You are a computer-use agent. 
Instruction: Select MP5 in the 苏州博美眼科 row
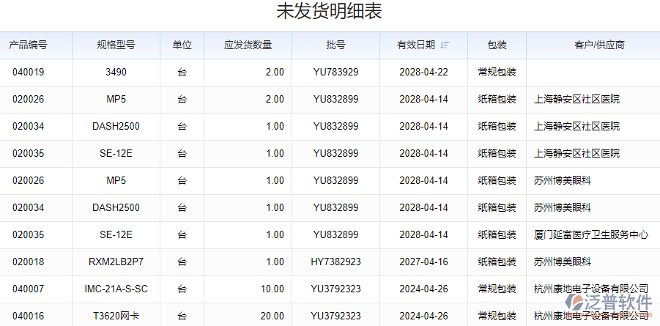click(x=116, y=181)
